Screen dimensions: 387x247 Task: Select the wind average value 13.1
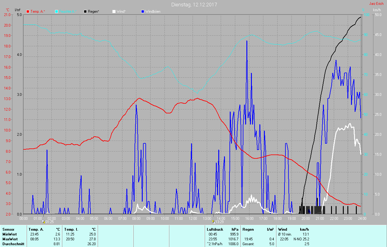point(306,234)
